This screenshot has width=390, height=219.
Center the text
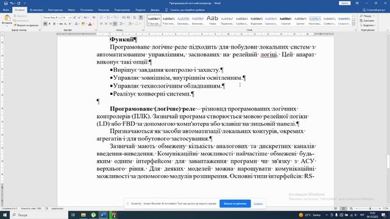coord(106,24)
